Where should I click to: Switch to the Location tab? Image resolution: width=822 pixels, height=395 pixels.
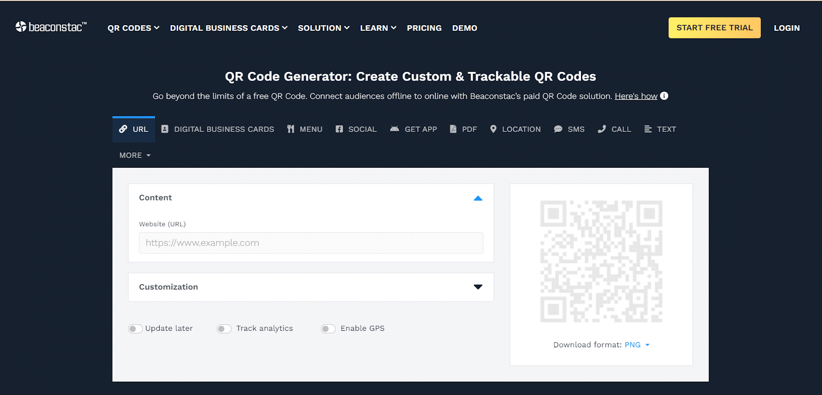coord(515,129)
